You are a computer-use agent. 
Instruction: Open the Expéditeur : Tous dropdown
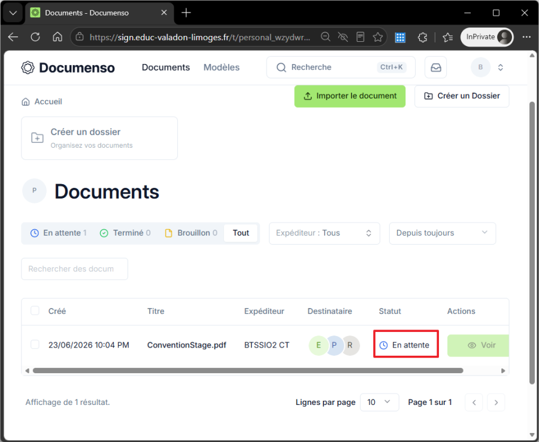[x=324, y=233]
